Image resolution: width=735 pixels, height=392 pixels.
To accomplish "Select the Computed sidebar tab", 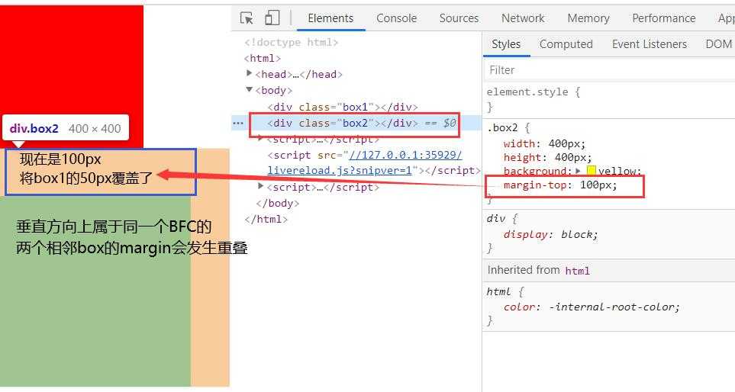I will tap(566, 44).
